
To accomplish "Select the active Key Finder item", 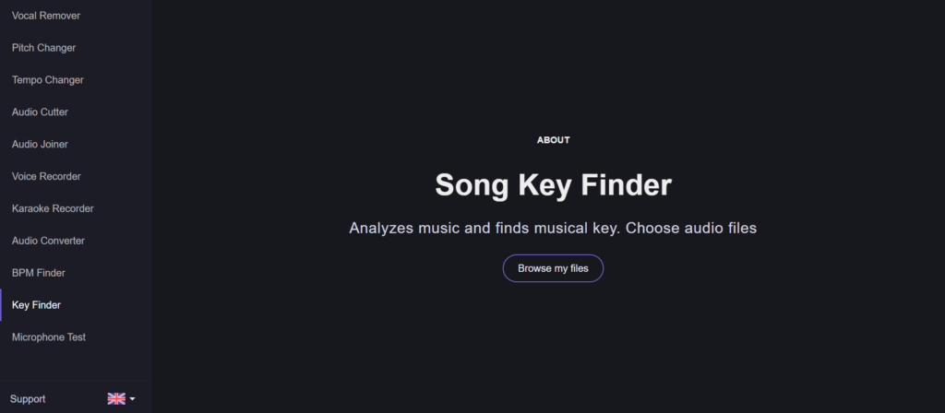I will tap(76, 305).
